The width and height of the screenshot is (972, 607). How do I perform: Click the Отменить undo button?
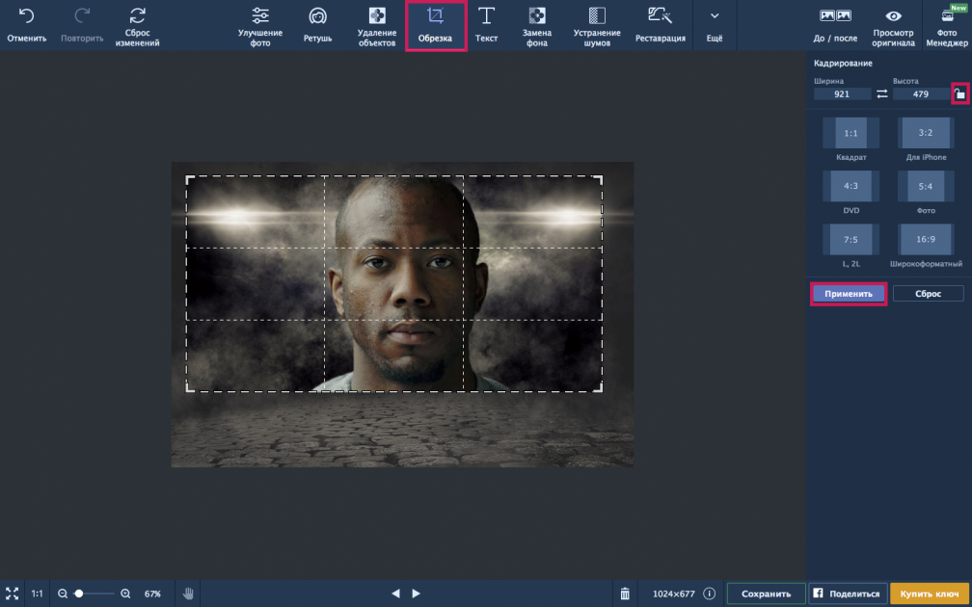pos(27,26)
